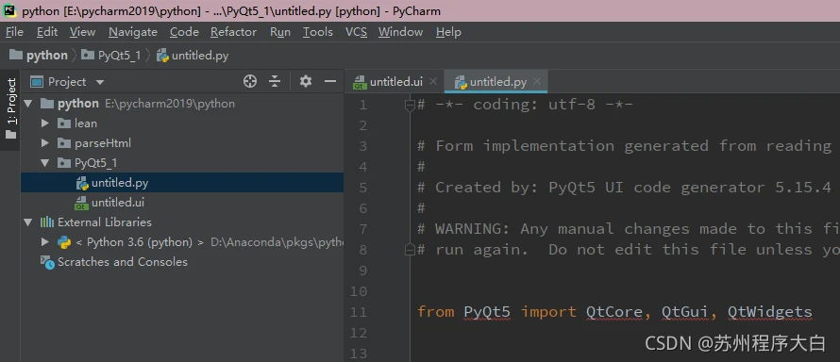Open the Refactor menu
Screen dimensions: 840x362
pos(233,32)
